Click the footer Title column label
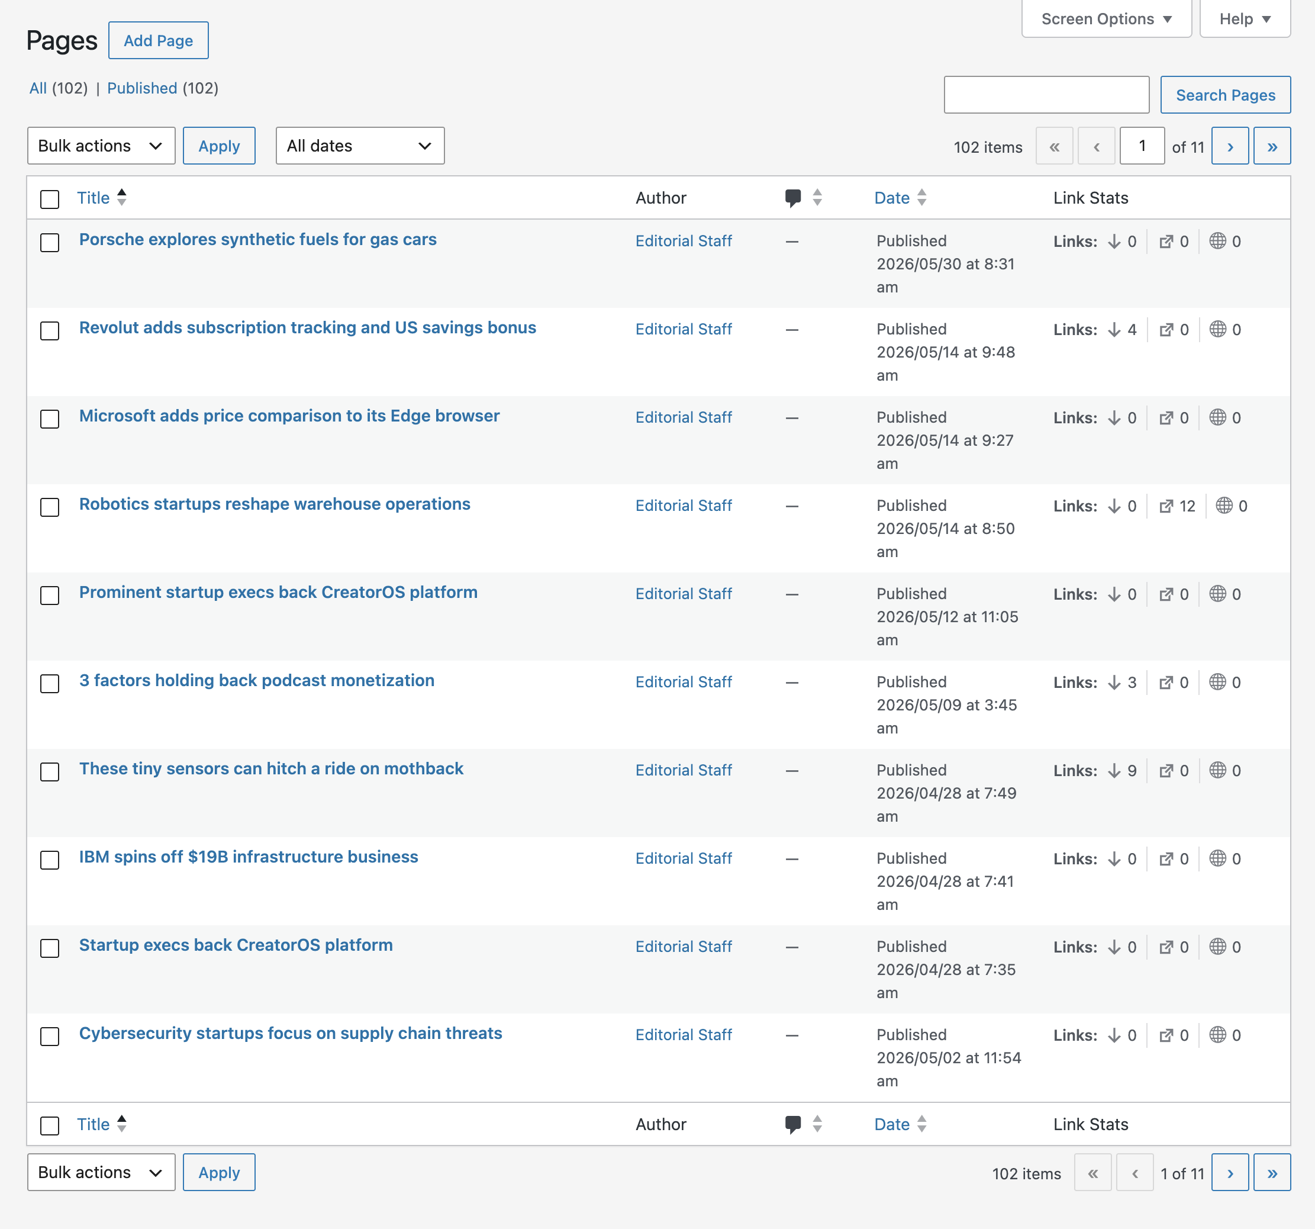The height and width of the screenshot is (1229, 1315). pos(94,1124)
